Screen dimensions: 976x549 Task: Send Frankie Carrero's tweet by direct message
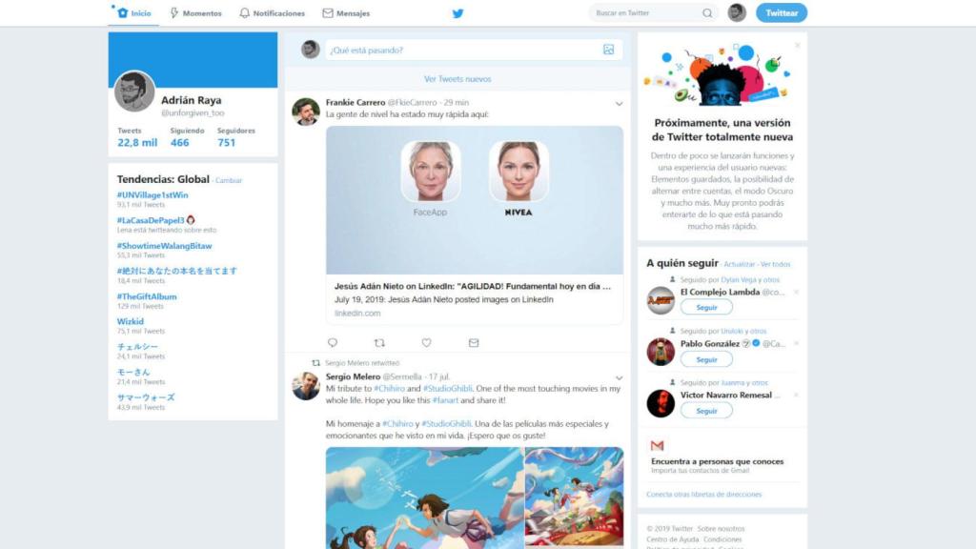(x=474, y=343)
